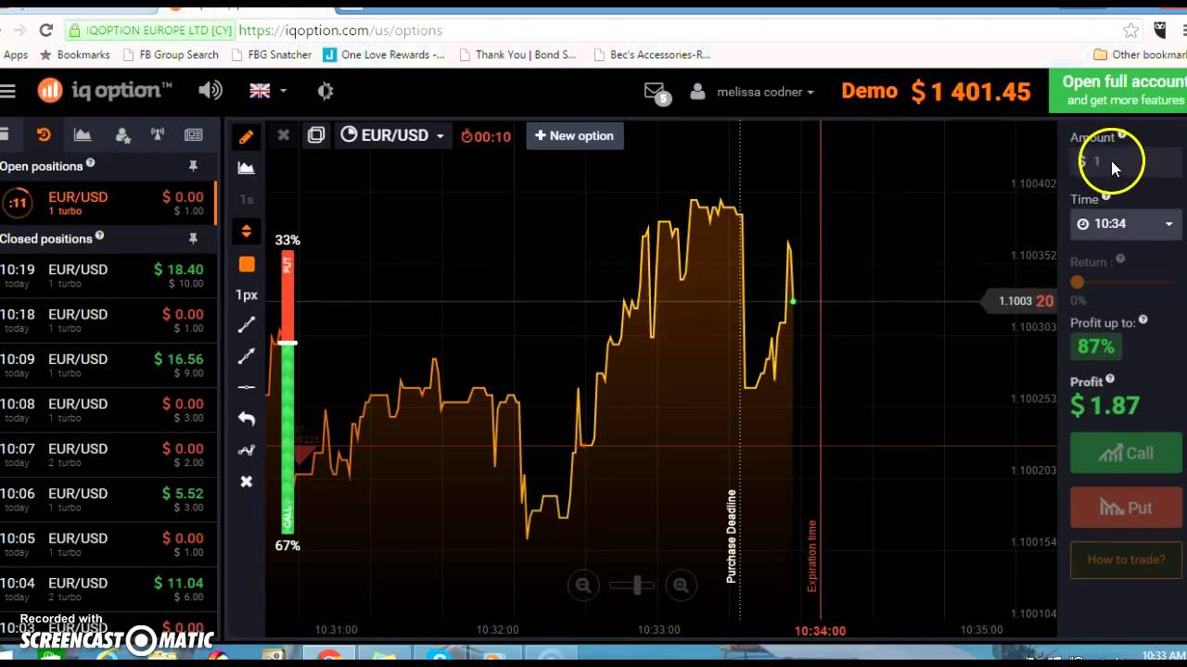Open help icon next to Return
Image resolution: width=1187 pixels, height=667 pixels.
click(x=1120, y=259)
